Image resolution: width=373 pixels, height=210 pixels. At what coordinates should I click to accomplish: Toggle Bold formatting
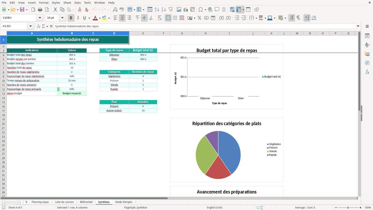click(71, 18)
